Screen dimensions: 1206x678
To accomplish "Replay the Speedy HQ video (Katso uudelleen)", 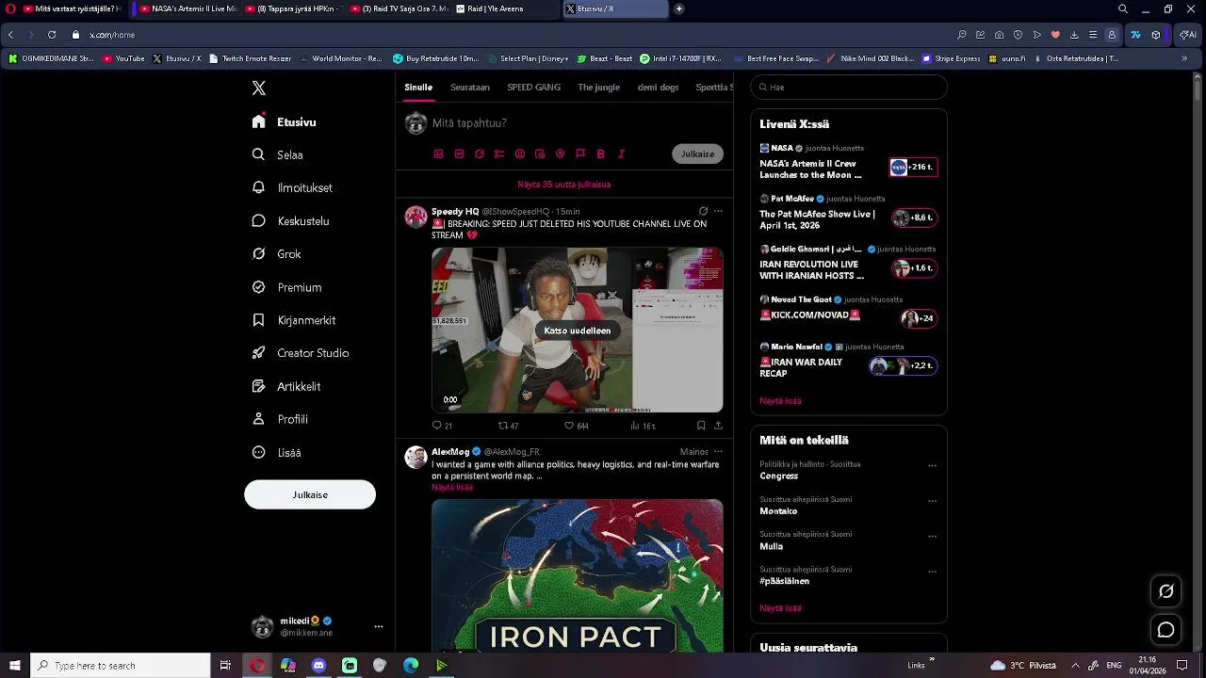I will 577,331.
